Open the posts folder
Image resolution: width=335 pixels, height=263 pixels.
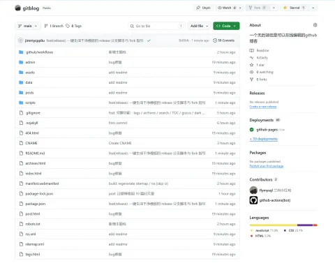click(x=29, y=93)
